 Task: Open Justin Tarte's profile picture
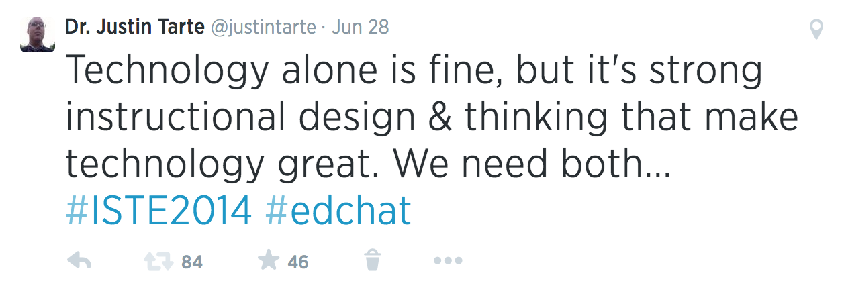pos(38,36)
